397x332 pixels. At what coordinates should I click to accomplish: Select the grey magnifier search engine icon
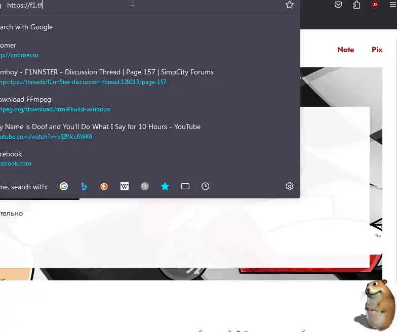(145, 186)
